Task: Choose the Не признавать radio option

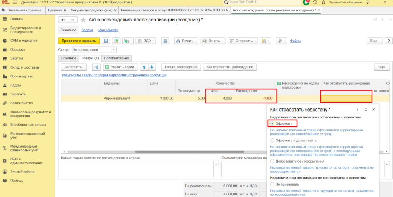Action: point(272,184)
